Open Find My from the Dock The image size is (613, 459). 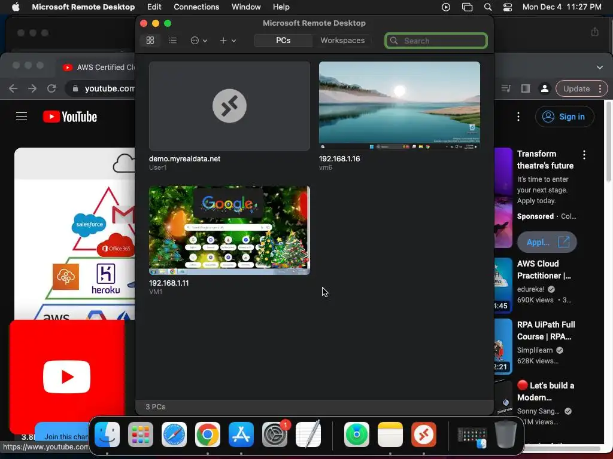click(x=357, y=434)
